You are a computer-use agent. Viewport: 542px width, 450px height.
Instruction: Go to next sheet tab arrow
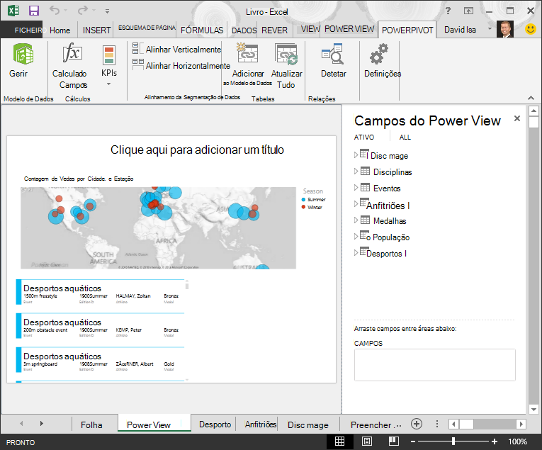tap(42, 423)
